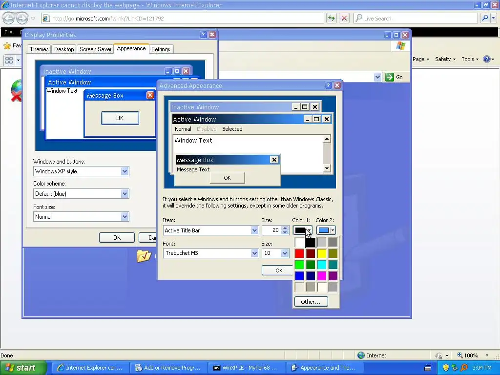Click the green refresh arrows icon
Viewport: 500px width, 375px height.
click(x=332, y=18)
